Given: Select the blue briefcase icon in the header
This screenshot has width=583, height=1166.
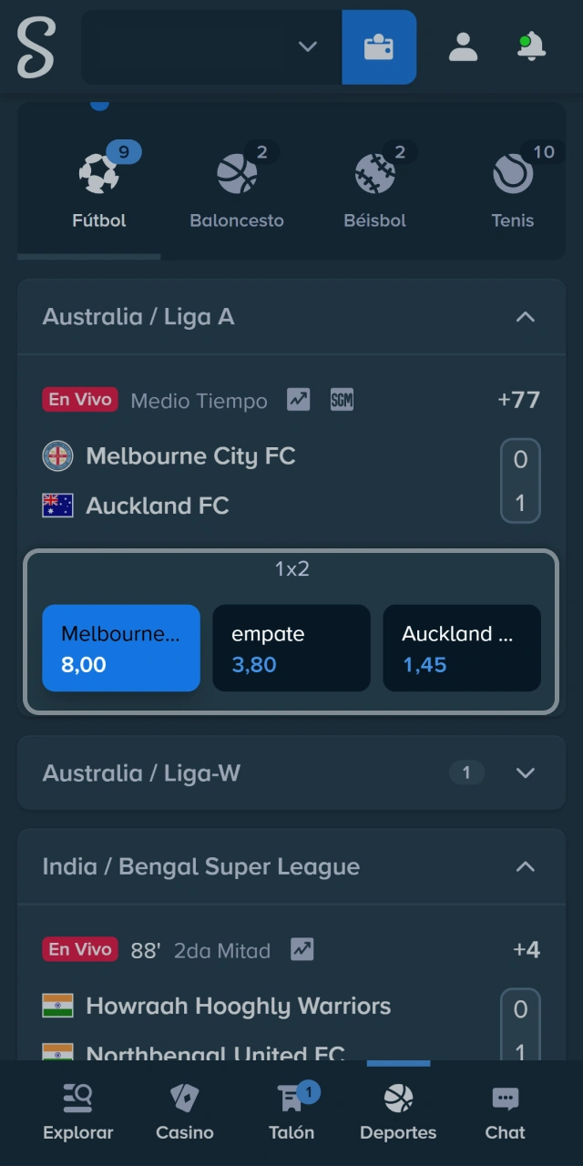Looking at the screenshot, I should tap(379, 46).
